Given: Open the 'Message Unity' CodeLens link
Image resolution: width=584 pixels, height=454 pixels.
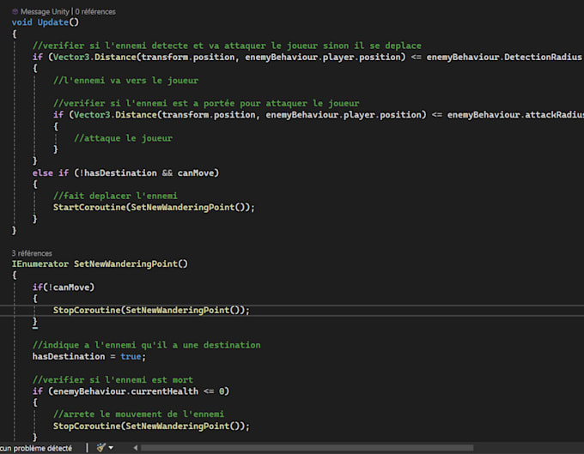Looking at the screenshot, I should 45,11.
